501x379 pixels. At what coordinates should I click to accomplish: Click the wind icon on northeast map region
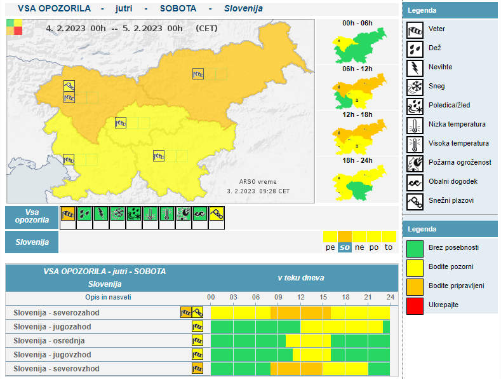198,74
